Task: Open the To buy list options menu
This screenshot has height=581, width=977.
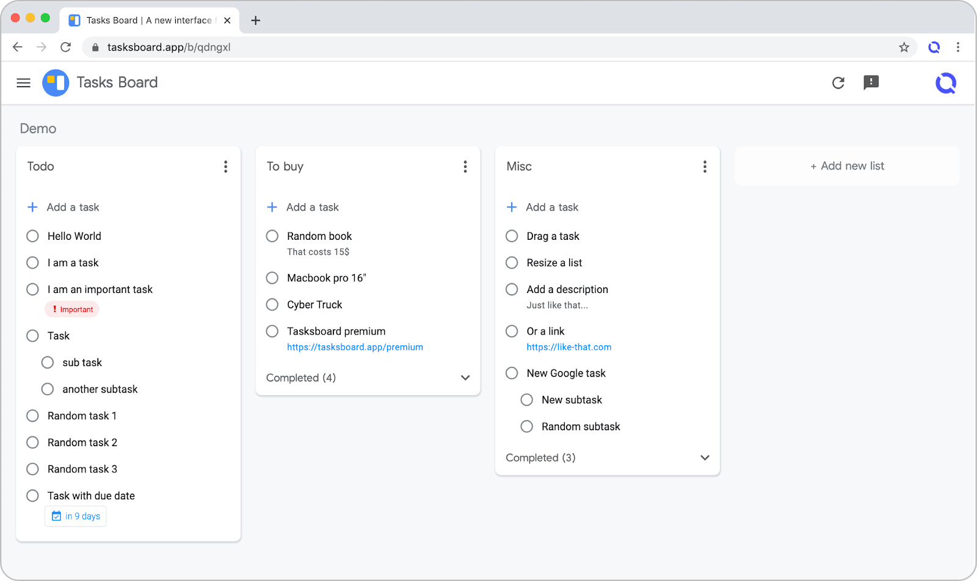Action: coord(465,166)
